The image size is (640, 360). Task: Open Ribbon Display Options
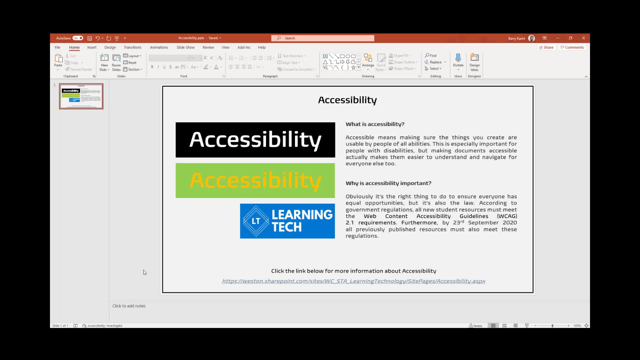click(544, 38)
